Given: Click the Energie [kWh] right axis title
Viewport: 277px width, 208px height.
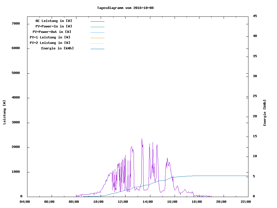Looking at the screenshot, I should tap(265, 113).
